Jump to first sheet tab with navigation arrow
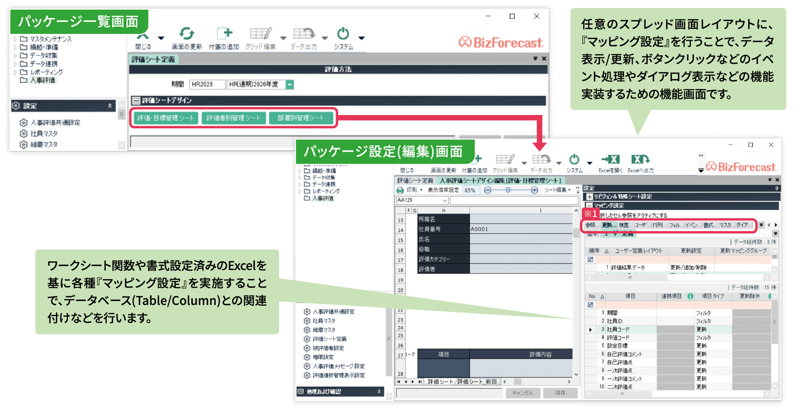 pos(399,382)
